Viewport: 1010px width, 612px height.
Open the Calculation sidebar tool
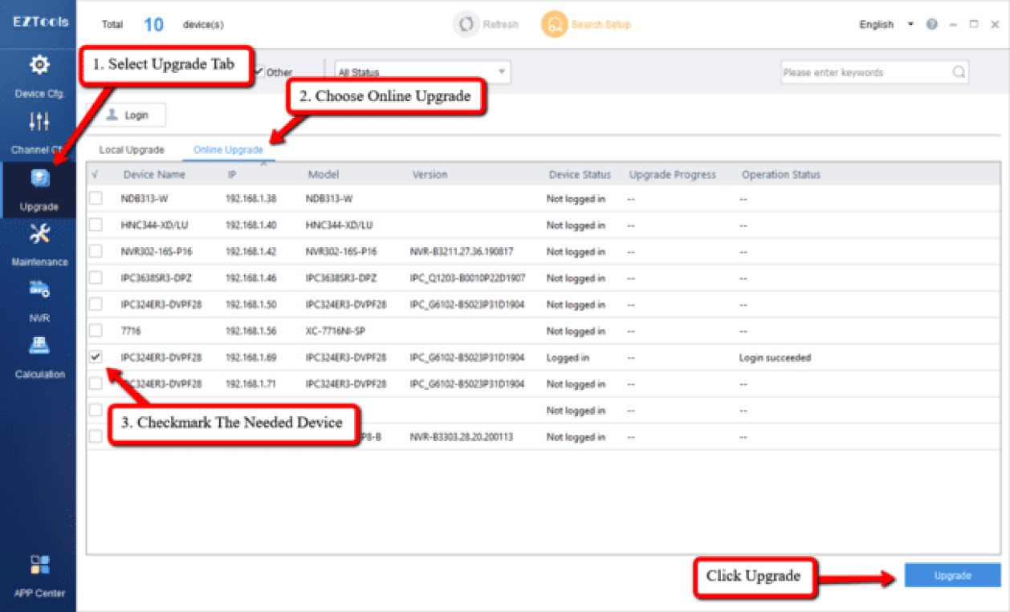point(39,356)
